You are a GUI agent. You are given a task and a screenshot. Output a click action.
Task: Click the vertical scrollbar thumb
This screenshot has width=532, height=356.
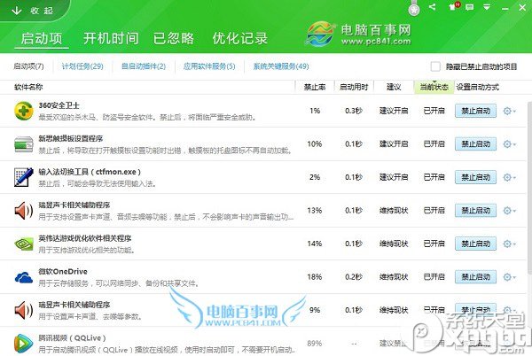tap(529, 186)
